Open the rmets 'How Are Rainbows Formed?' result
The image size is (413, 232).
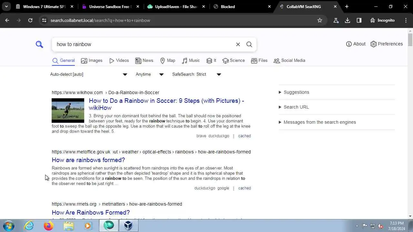91,213
